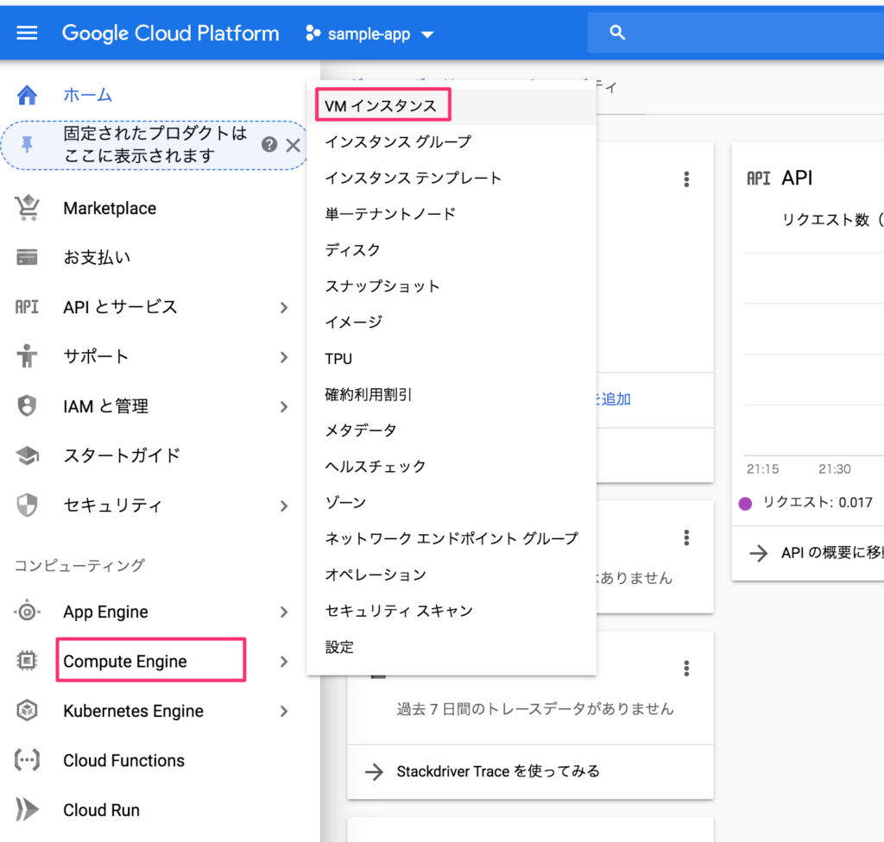This screenshot has height=842, width=884.
Task: Select ネットワーク エンドポイント グループ from submenu
Action: click(x=451, y=538)
